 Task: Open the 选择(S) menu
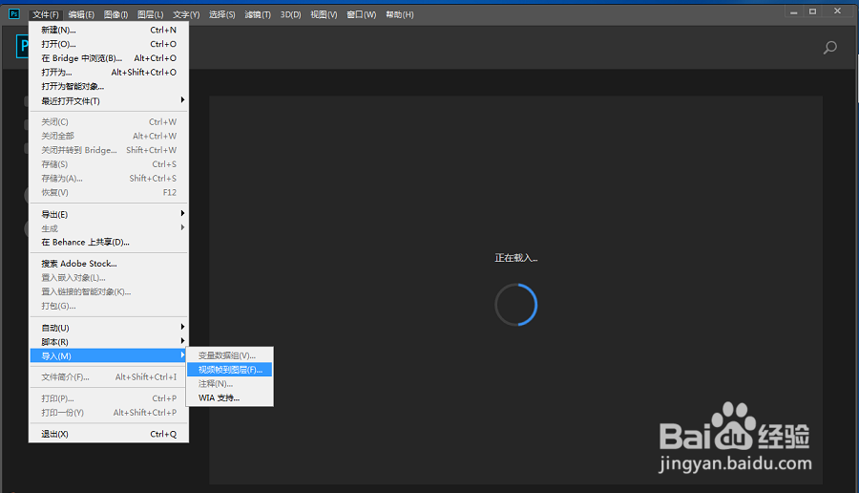click(221, 14)
